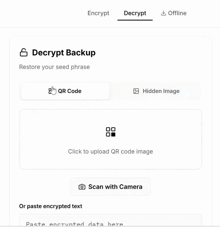Click the open padlock icon
Screen dimensions: 220x227
pyautogui.click(x=24, y=52)
